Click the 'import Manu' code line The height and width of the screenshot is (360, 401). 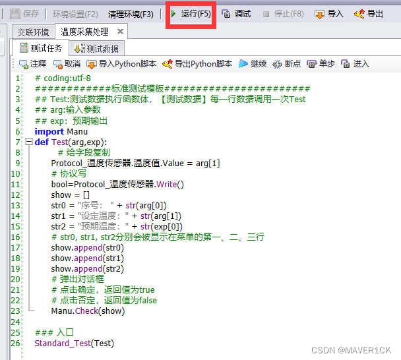click(61, 131)
